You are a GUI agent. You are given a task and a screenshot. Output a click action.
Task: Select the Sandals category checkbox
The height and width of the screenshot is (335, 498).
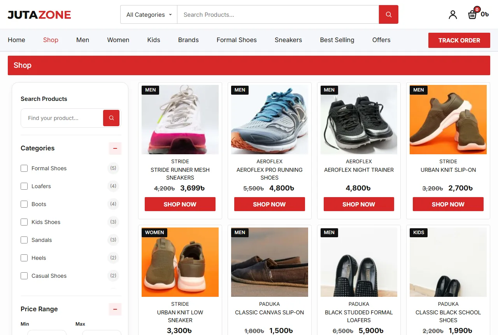pyautogui.click(x=24, y=240)
